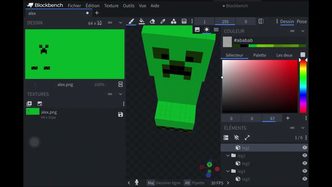Click the Blockbench logo
Image resolution: width=332 pixels, height=187 pixels.
pyautogui.click(x=45, y=5)
